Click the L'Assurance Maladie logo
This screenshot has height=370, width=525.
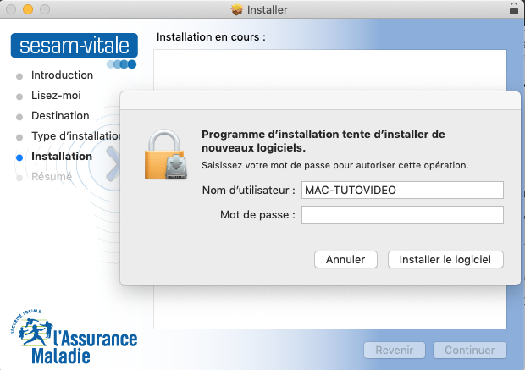point(74,336)
